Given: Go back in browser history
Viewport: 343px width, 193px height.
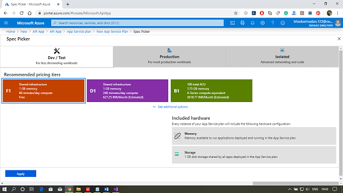Looking at the screenshot, I should tap(6, 13).
